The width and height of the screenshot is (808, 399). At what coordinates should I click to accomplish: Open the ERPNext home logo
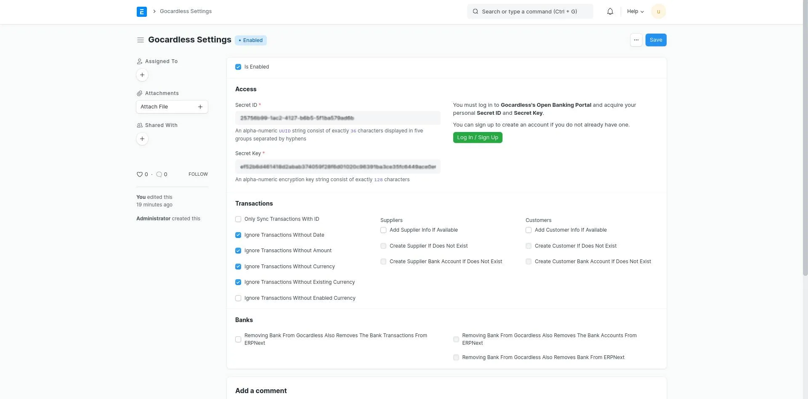[x=142, y=12]
